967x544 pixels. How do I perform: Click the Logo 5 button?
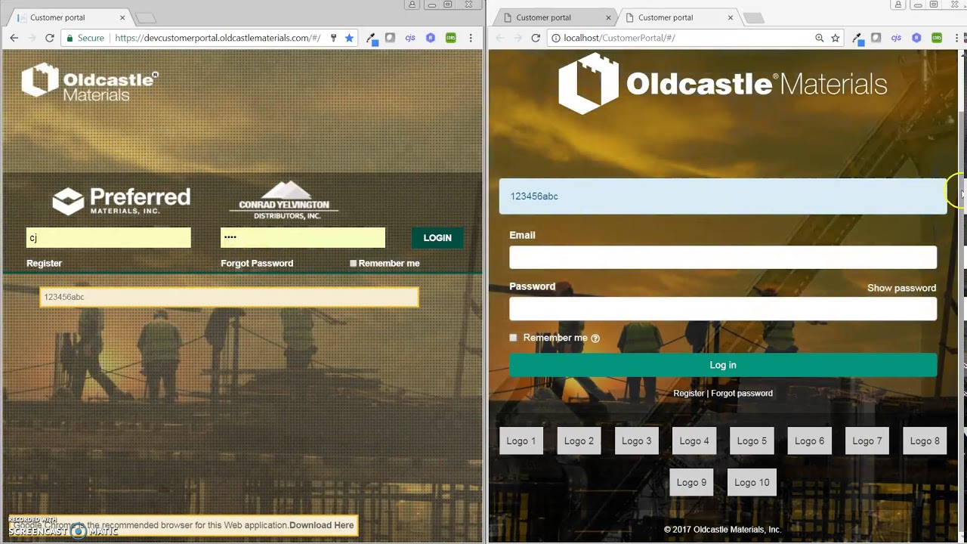click(752, 441)
